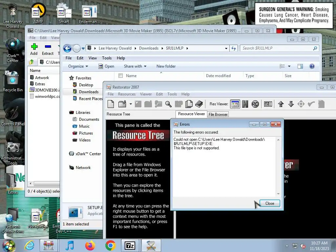Open the Viewer menu in Restorator
Image resolution: width=336 pixels, height=252 pixels.
click(146, 94)
